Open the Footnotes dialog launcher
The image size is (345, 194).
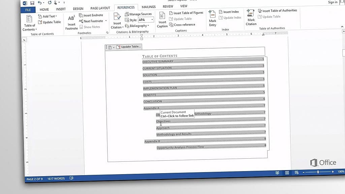click(107, 33)
